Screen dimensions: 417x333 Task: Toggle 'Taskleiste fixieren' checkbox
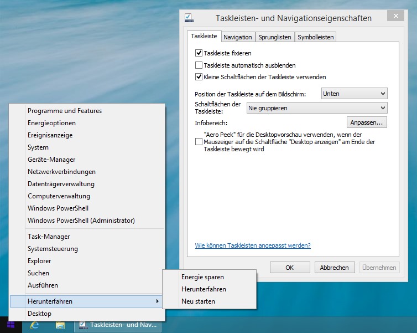[199, 53]
